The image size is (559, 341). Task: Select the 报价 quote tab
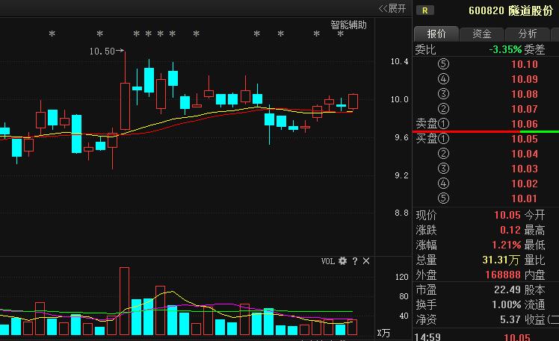click(x=436, y=34)
